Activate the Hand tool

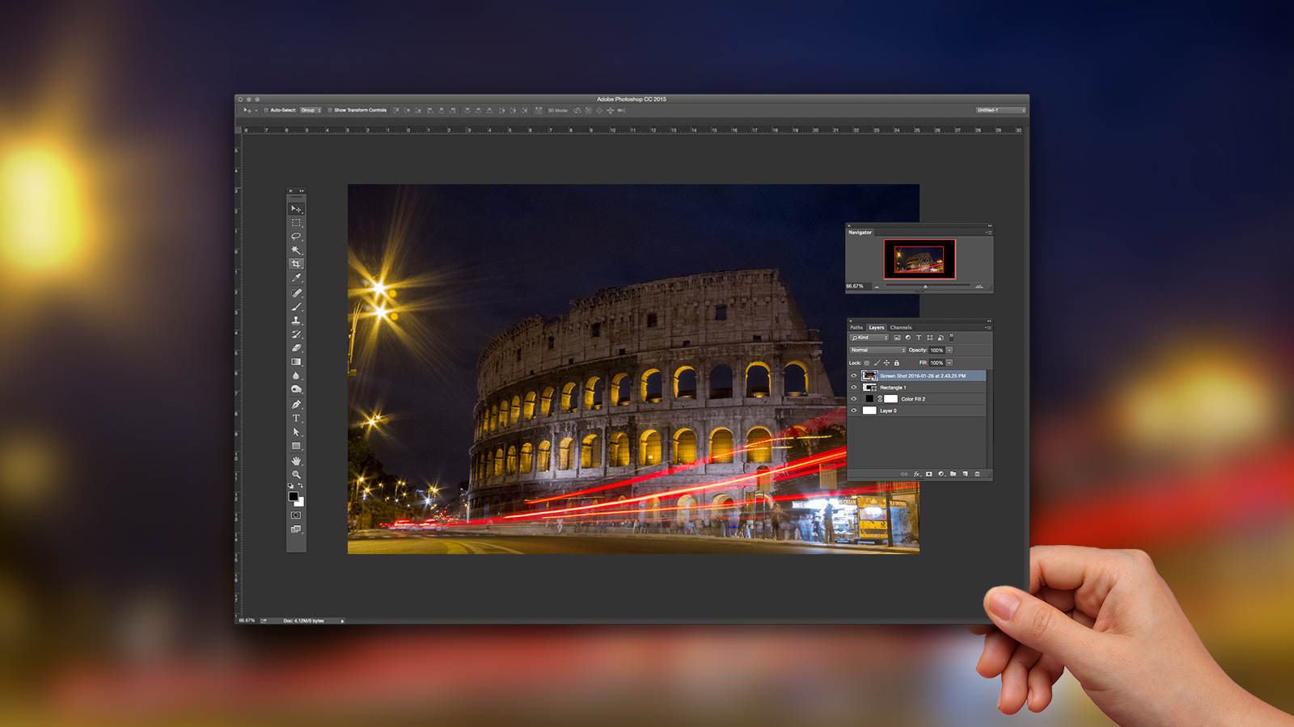pos(296,460)
